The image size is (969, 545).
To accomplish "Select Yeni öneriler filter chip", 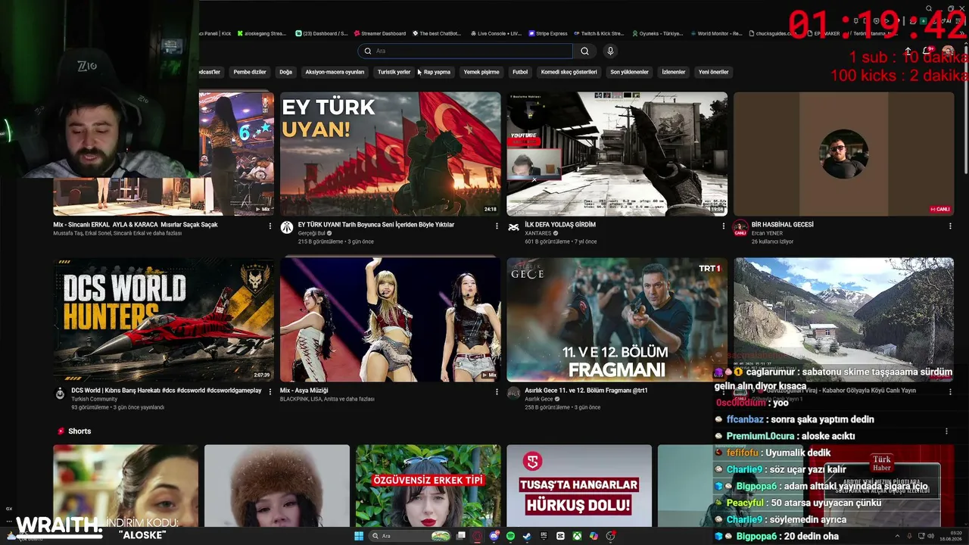I will [x=714, y=72].
